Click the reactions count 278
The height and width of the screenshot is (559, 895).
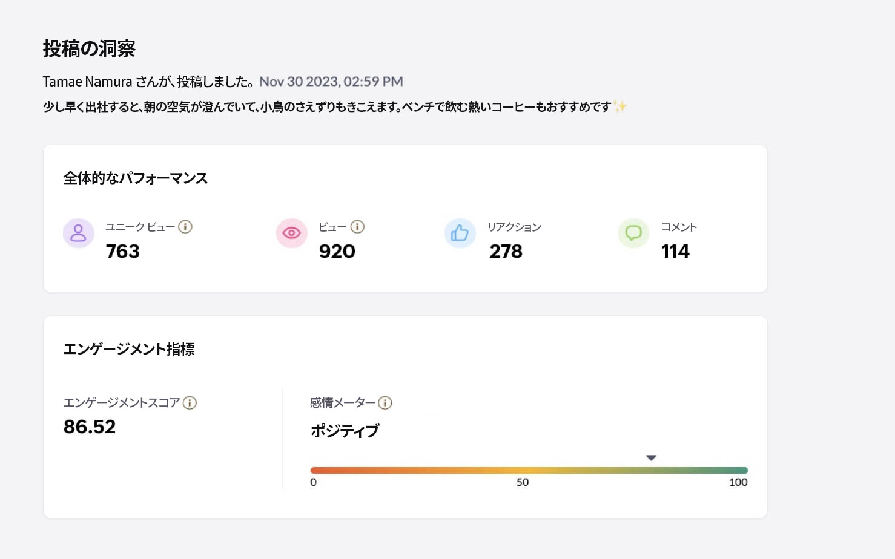[506, 251]
